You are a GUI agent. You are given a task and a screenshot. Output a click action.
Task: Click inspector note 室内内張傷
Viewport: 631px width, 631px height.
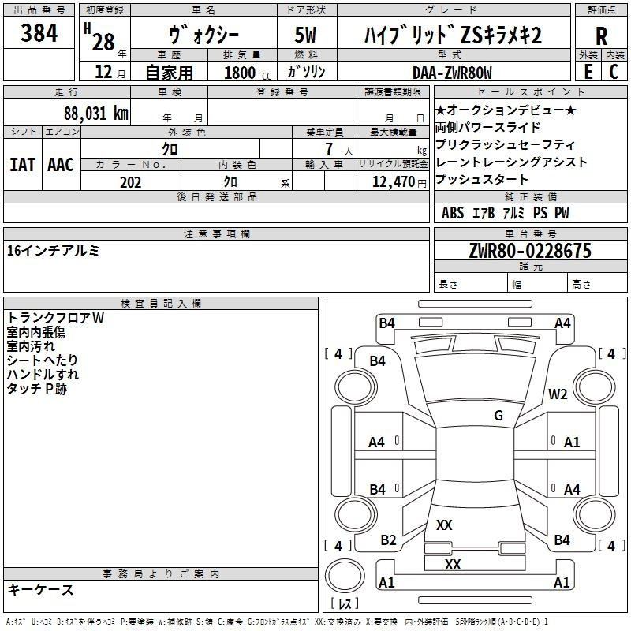coord(35,332)
